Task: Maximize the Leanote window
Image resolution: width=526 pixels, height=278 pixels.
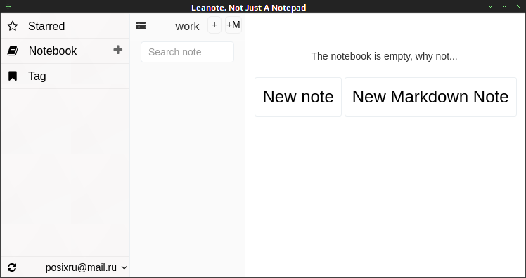Action: point(504,7)
